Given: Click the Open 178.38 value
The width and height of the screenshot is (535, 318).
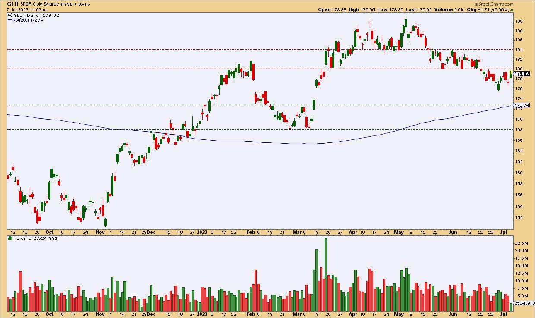Looking at the screenshot, I should [332, 9].
